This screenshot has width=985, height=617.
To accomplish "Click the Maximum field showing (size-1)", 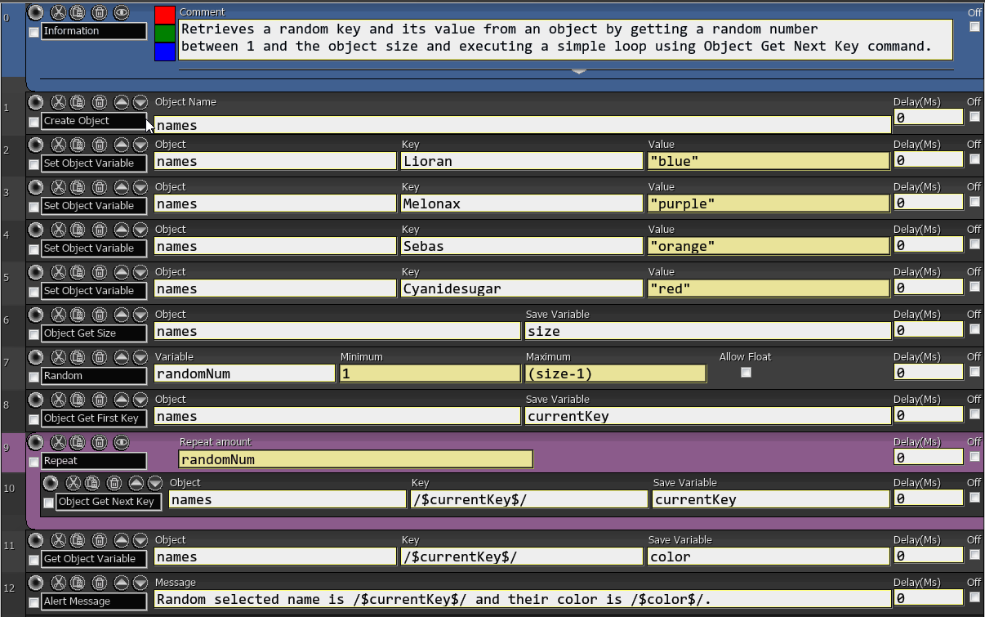I will [615, 373].
